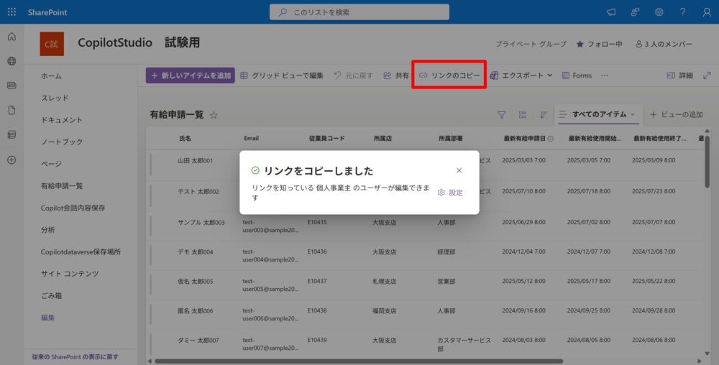
Task: Open the home icon in left rail
Action: click(12, 37)
